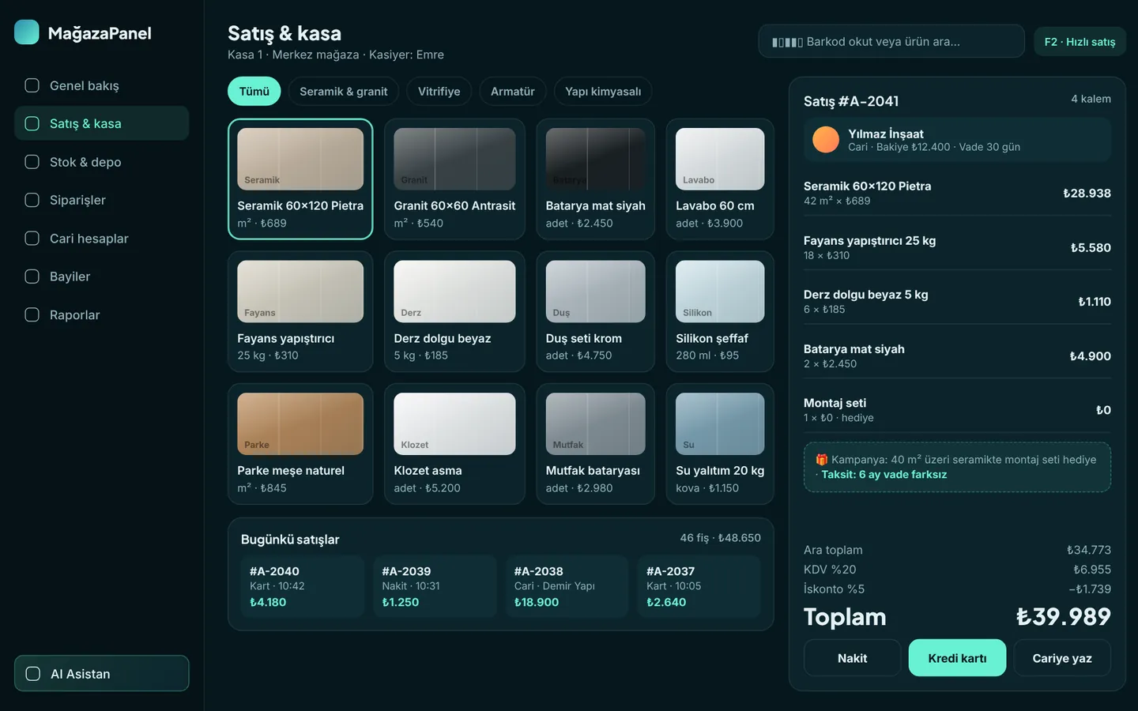Add the Klozet asma product card
Image resolution: width=1138 pixels, height=711 pixels.
(454, 444)
